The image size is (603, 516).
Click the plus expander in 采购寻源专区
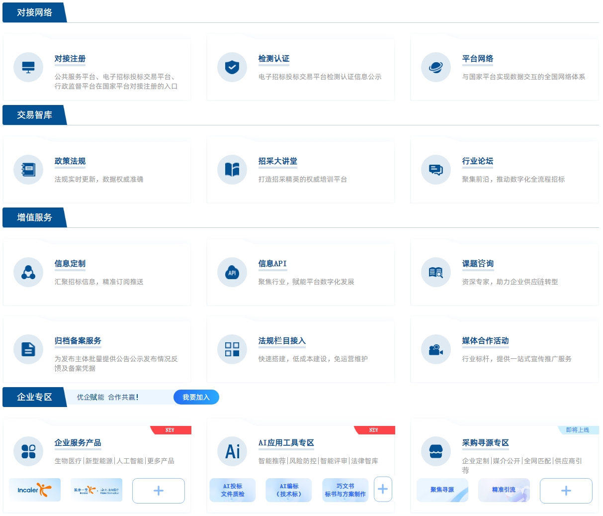point(566,491)
